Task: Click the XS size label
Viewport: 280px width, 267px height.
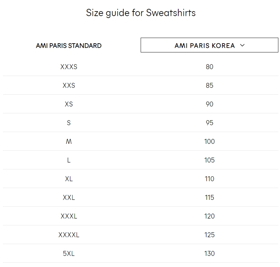Action: (69, 104)
